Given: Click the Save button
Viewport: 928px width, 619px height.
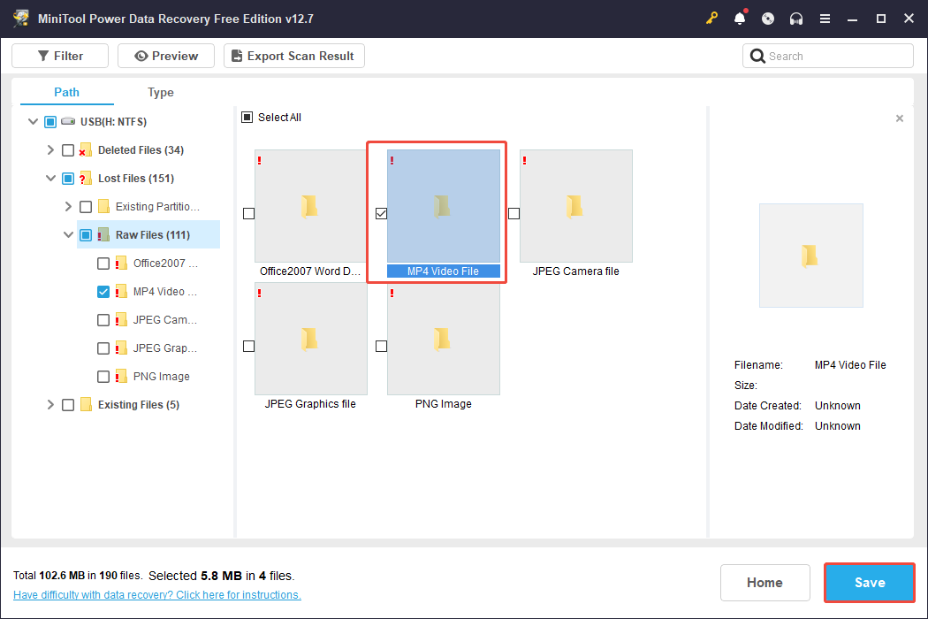Looking at the screenshot, I should pos(870,582).
